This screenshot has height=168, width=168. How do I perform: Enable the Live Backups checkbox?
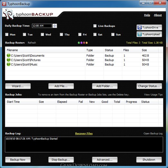(x=95, y=26)
